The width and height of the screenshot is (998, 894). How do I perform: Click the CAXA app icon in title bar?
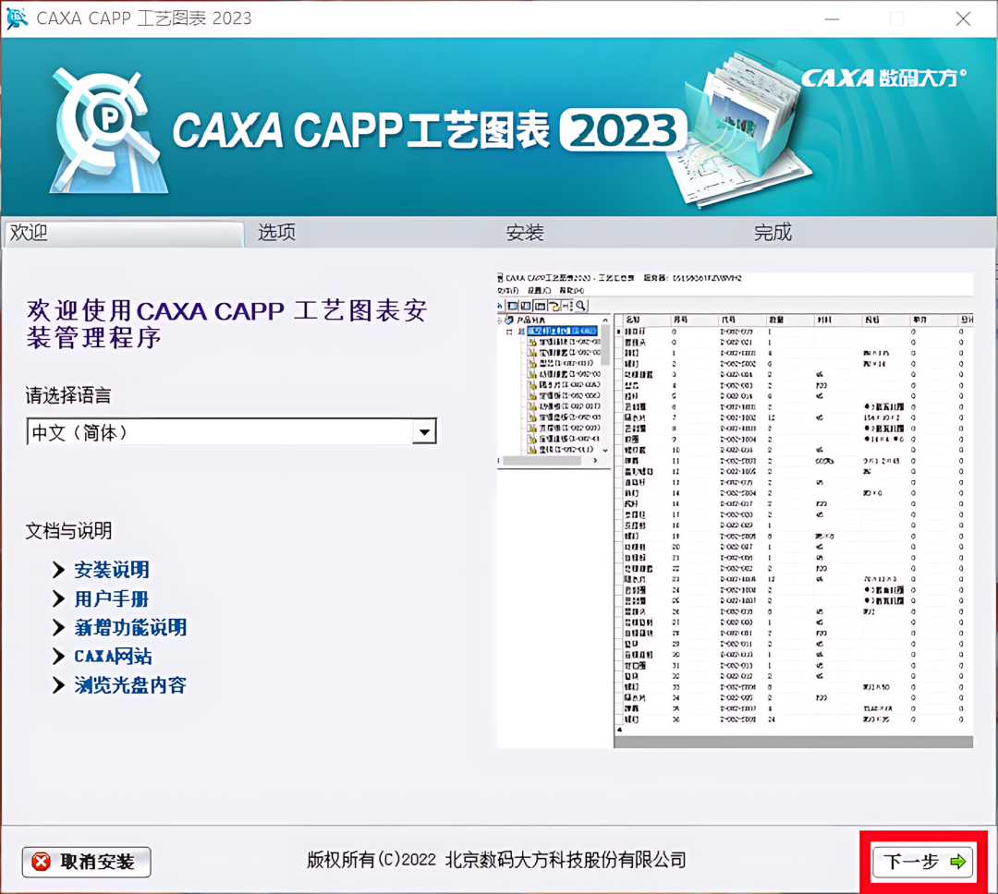pos(17,18)
